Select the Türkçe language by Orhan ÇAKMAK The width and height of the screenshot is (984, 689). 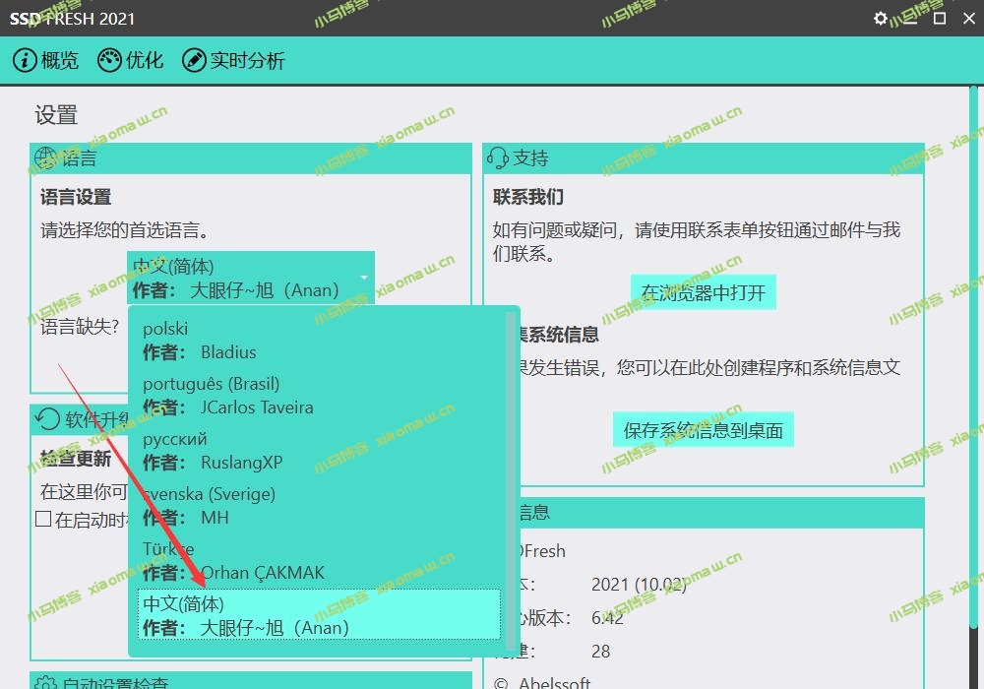click(x=319, y=561)
